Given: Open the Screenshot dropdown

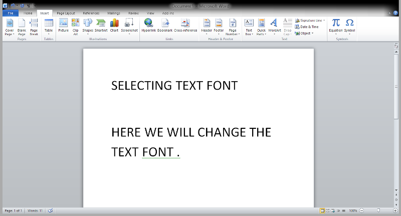Looking at the screenshot, I should (129, 27).
